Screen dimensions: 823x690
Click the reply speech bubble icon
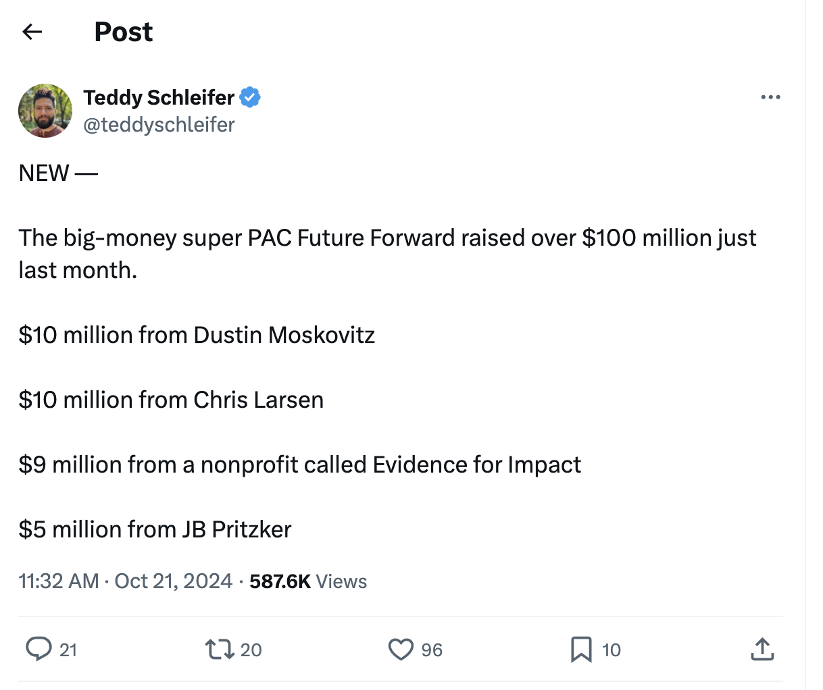point(39,649)
